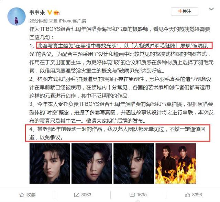
Task: Click the star favorite icon beside 收藏
Action: tap(22, 195)
